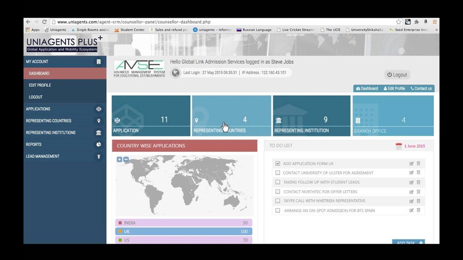Viewport: 463px width, 260px height.
Task: Open Representing Countries sidebar section
Action: click(65, 121)
